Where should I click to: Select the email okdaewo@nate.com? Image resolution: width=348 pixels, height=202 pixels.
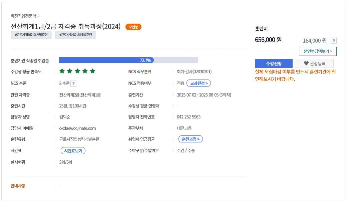tap(77, 128)
